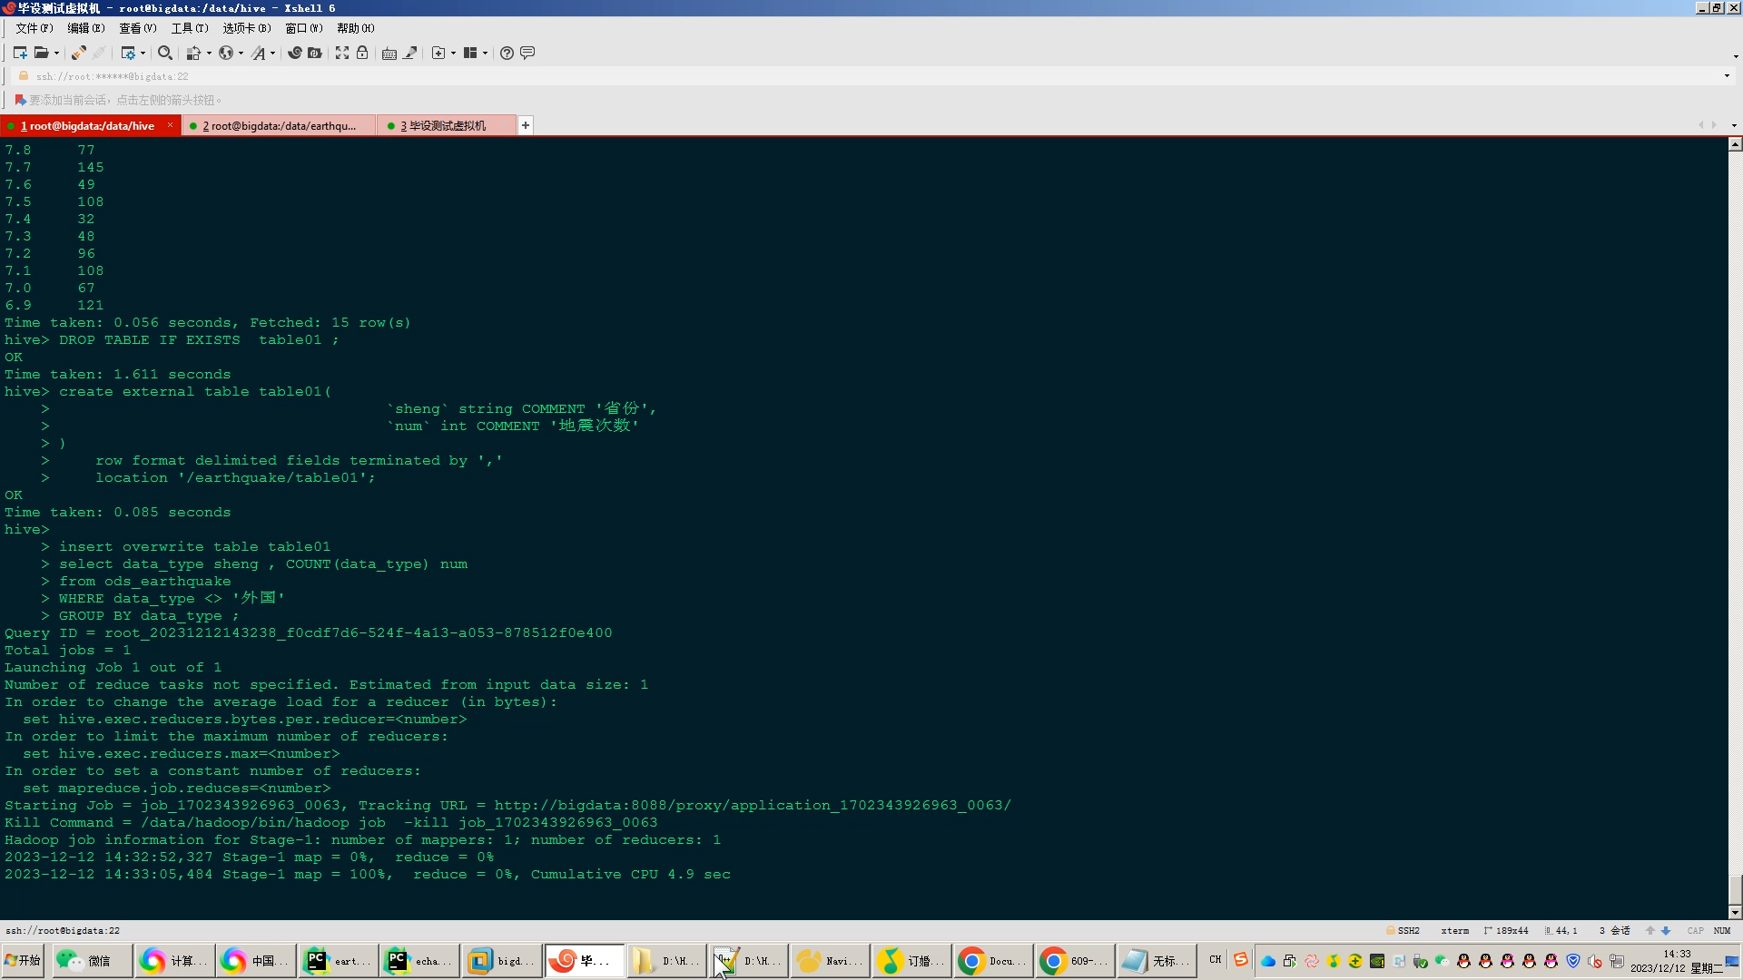Open the Find magnifier tool
This screenshot has height=980, width=1743.
coord(164,53)
